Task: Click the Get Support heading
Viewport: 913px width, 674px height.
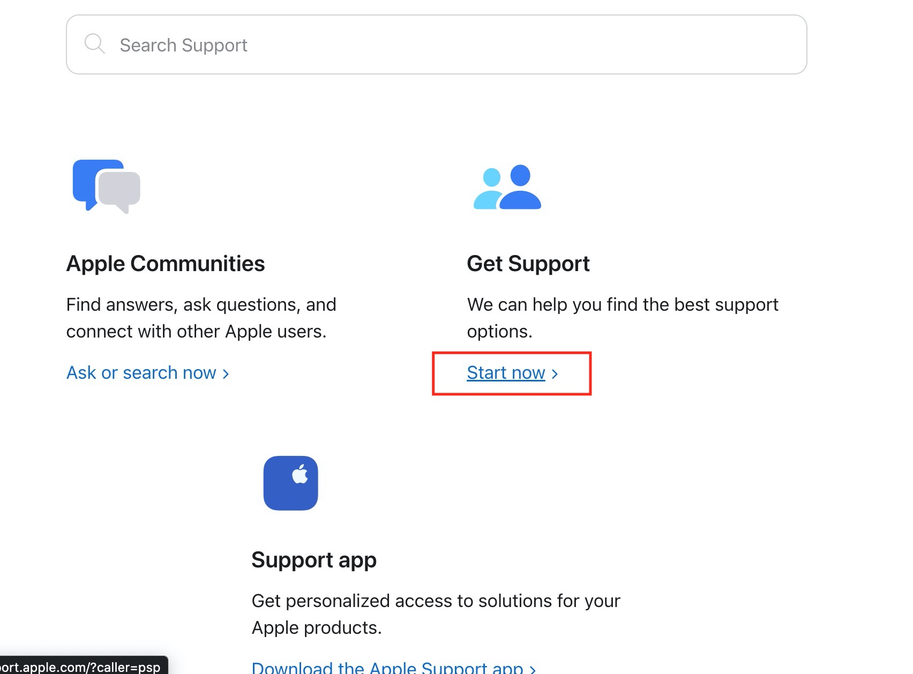Action: point(528,264)
